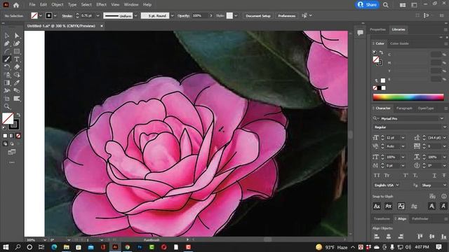Viewport: 449px width, 252px height.
Task: Toggle Snap to Glyph bounds option
Action: 401,206
